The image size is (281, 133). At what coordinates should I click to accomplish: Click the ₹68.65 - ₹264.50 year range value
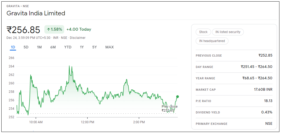point(257,78)
